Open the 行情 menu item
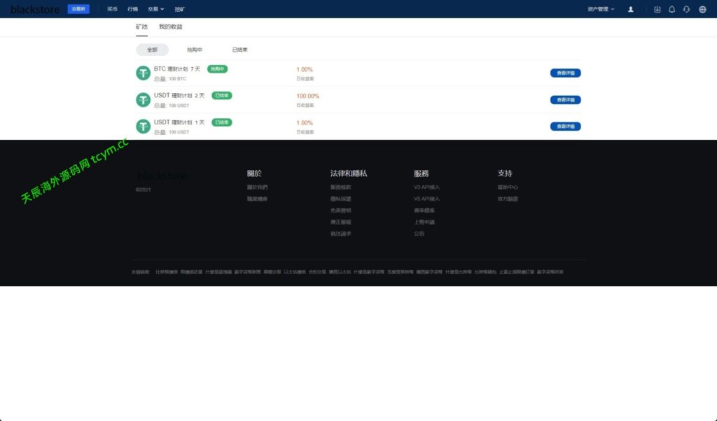The width and height of the screenshot is (717, 421). [133, 9]
